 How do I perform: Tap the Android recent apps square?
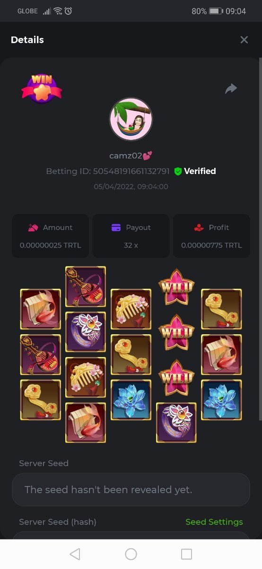tap(187, 554)
